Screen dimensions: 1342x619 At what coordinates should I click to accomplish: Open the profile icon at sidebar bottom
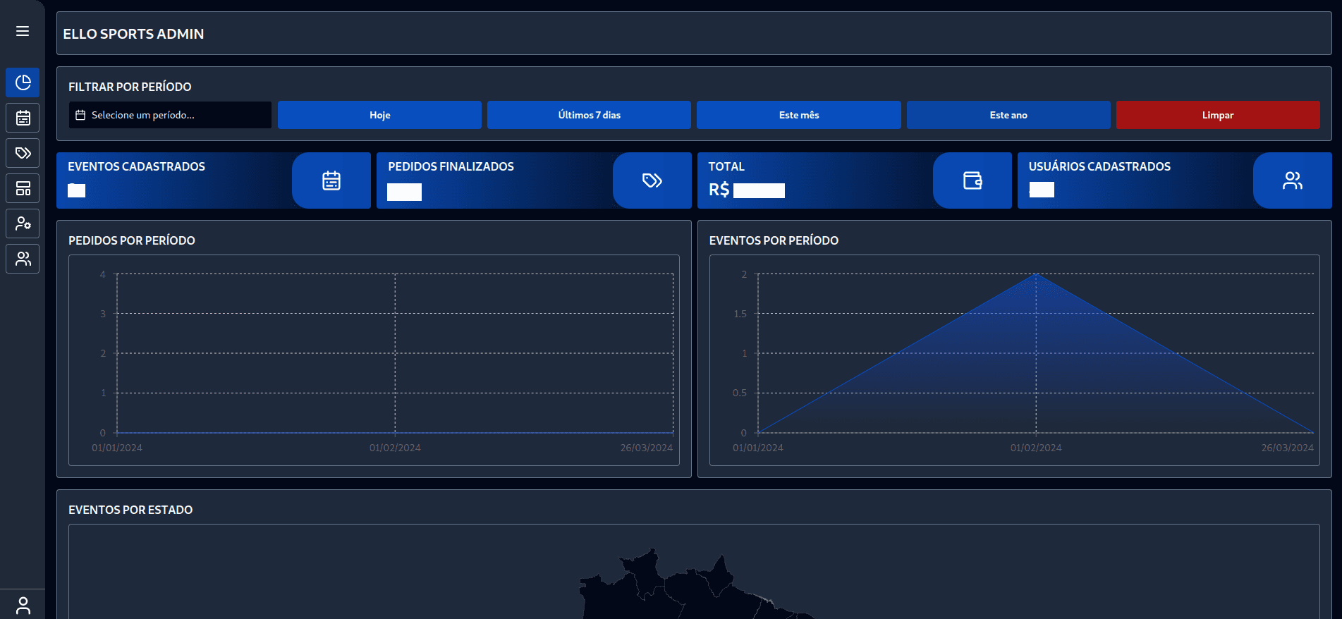pyautogui.click(x=23, y=605)
